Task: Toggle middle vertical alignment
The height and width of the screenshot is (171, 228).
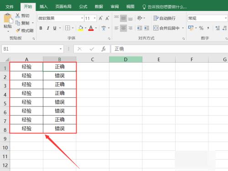Action: tap(123, 18)
